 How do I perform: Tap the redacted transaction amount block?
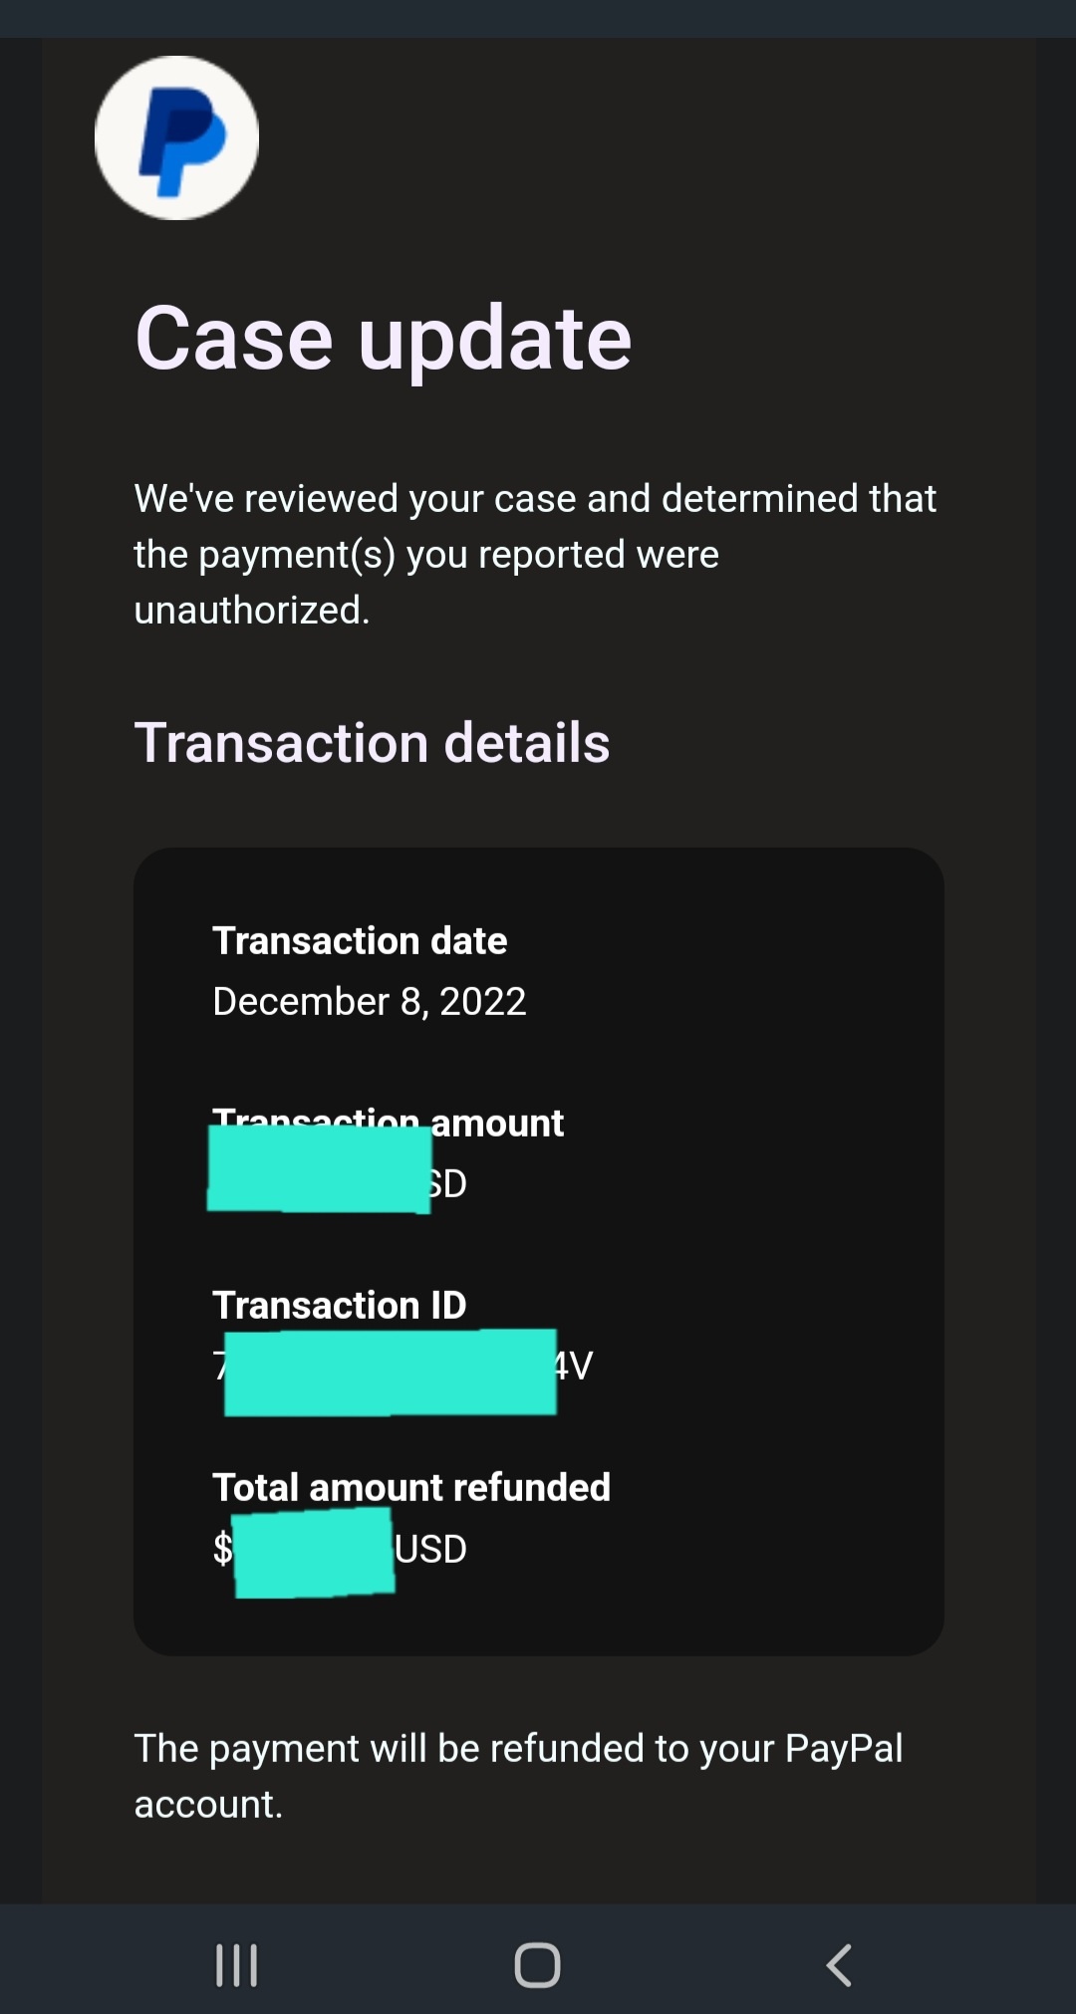point(319,1169)
